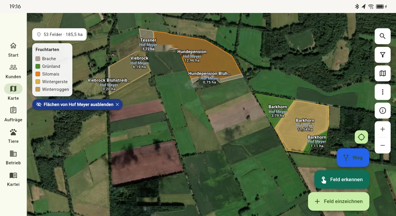This screenshot has height=216, width=396.
Task: Click the Wi-Fi status bar icon
Action: (x=371, y=6)
